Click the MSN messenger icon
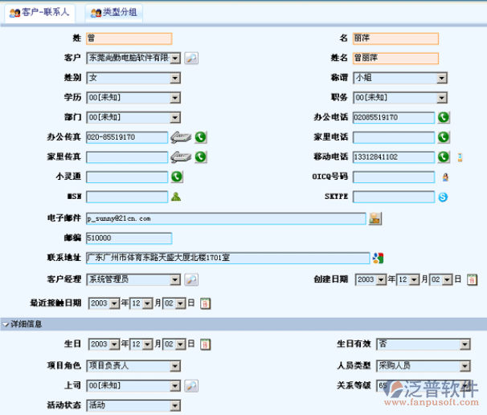Viewport: 487px width, 415px height. point(176,197)
